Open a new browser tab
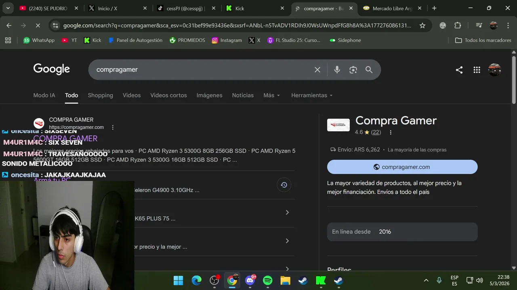 pyautogui.click(x=434, y=8)
